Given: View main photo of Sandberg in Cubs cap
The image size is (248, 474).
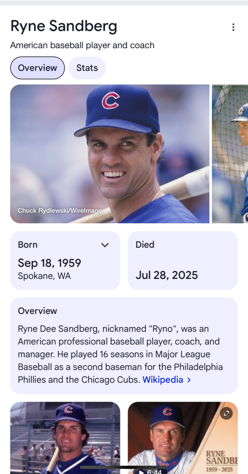Looking at the screenshot, I should (110, 154).
